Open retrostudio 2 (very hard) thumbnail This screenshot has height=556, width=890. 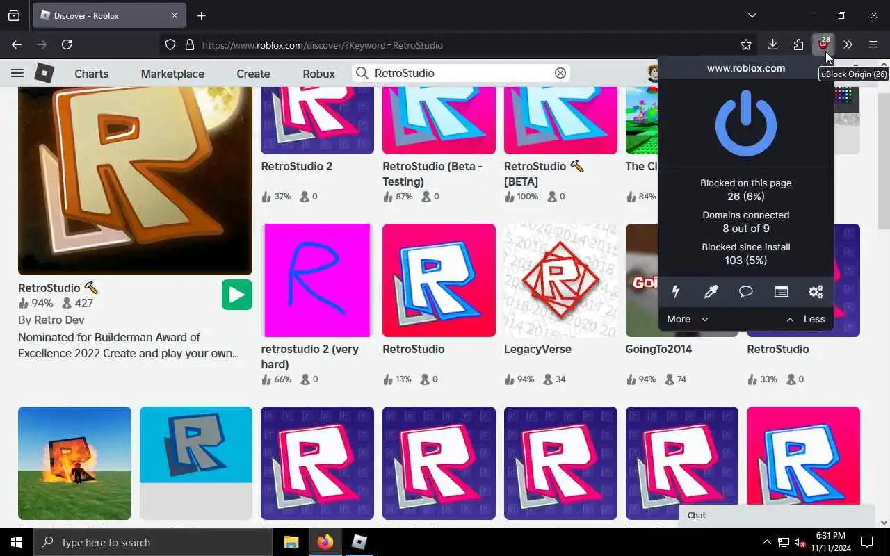[x=317, y=280]
